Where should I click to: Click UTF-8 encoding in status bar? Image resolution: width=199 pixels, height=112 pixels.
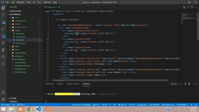104,105
